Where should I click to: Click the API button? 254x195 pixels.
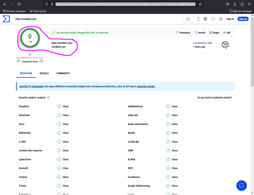point(227,33)
